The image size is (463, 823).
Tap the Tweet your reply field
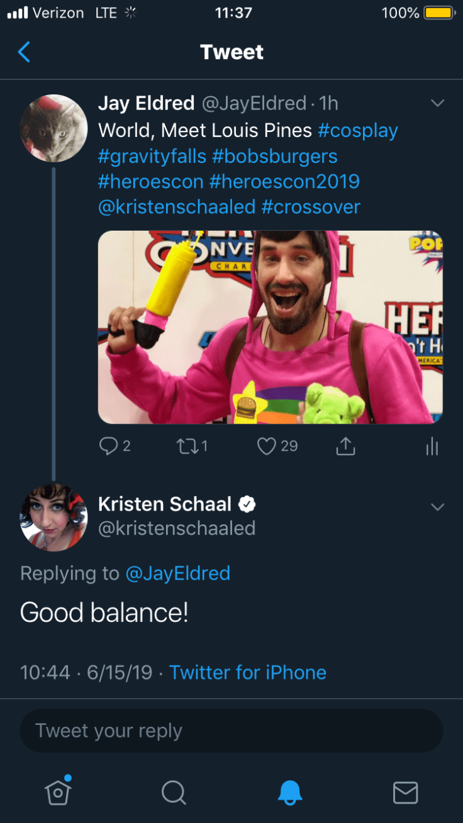(231, 731)
